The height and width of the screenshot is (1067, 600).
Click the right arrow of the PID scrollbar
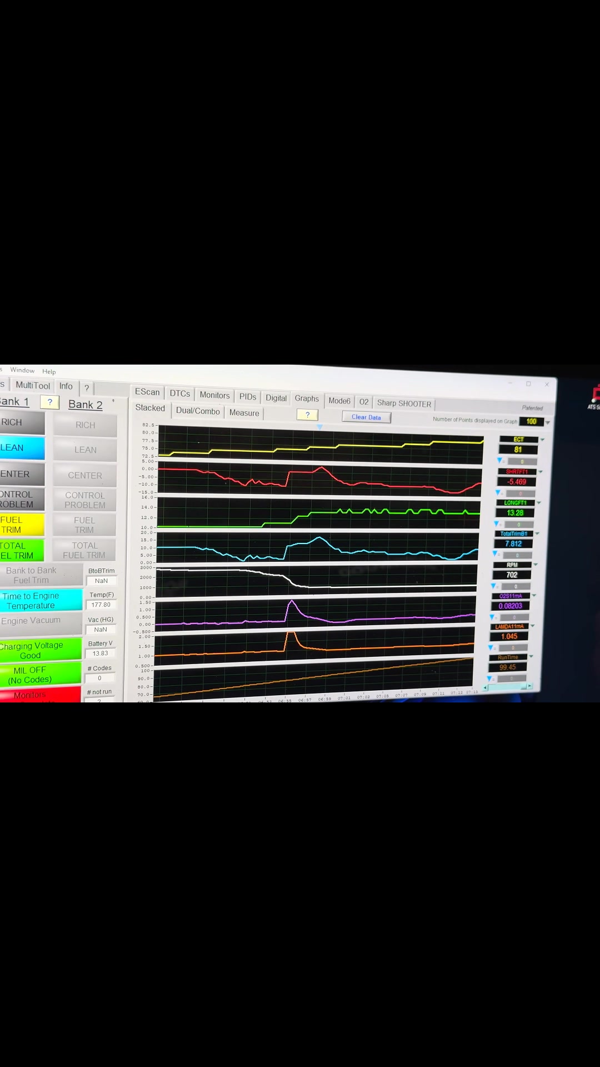pyautogui.click(x=530, y=686)
